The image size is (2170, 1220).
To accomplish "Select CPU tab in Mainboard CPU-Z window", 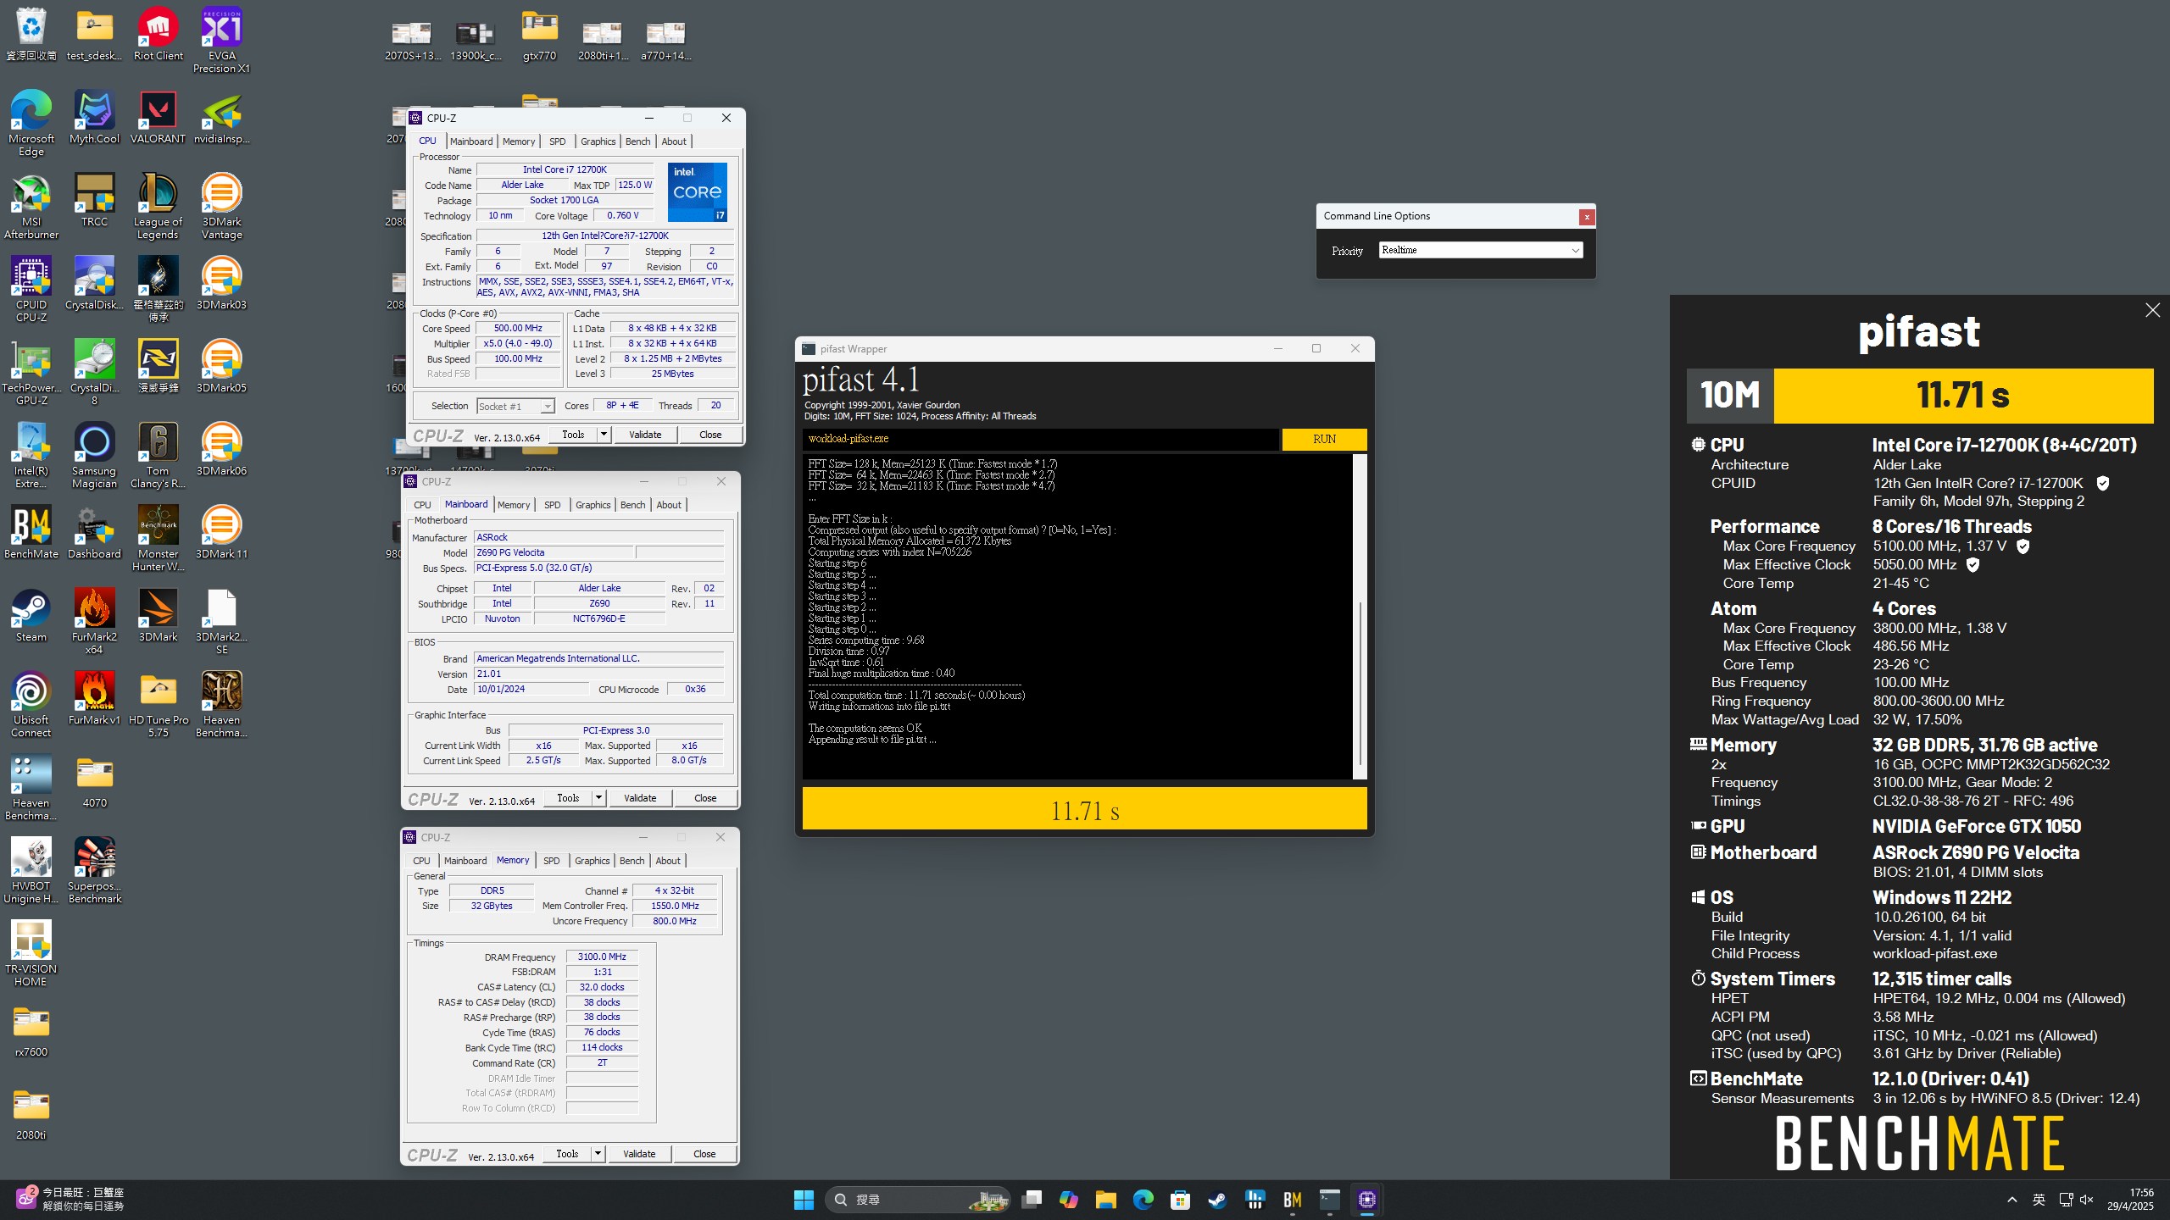I will [422, 505].
